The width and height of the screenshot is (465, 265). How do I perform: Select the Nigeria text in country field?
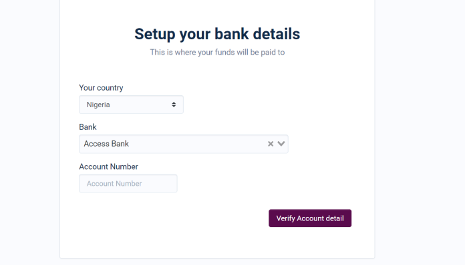(x=98, y=105)
